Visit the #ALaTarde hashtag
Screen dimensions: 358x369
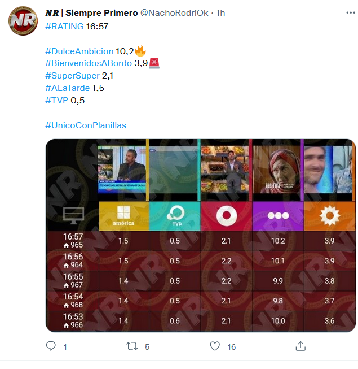tap(68, 88)
